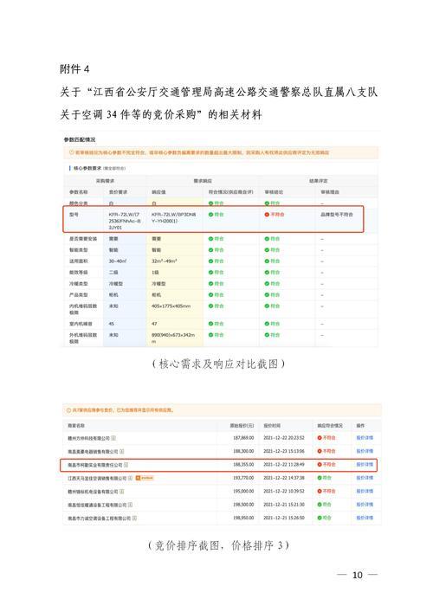Image resolution: width=433 pixels, height=612 pixels.
Task: Click caption 核心需求及响应对比截图
Action: pyautogui.click(x=218, y=364)
